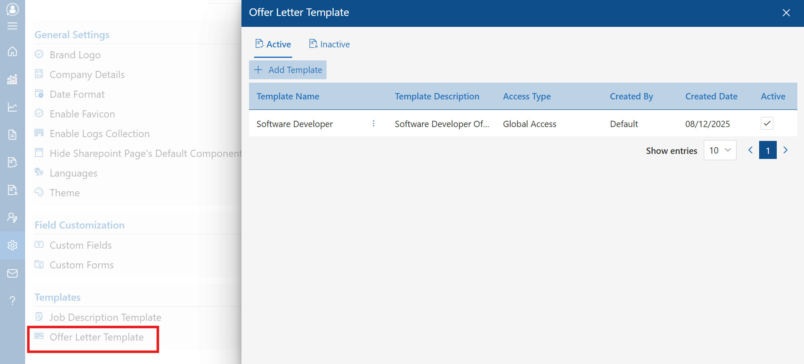Open the bar chart dashboard sidebar icon
The width and height of the screenshot is (804, 364).
click(13, 79)
